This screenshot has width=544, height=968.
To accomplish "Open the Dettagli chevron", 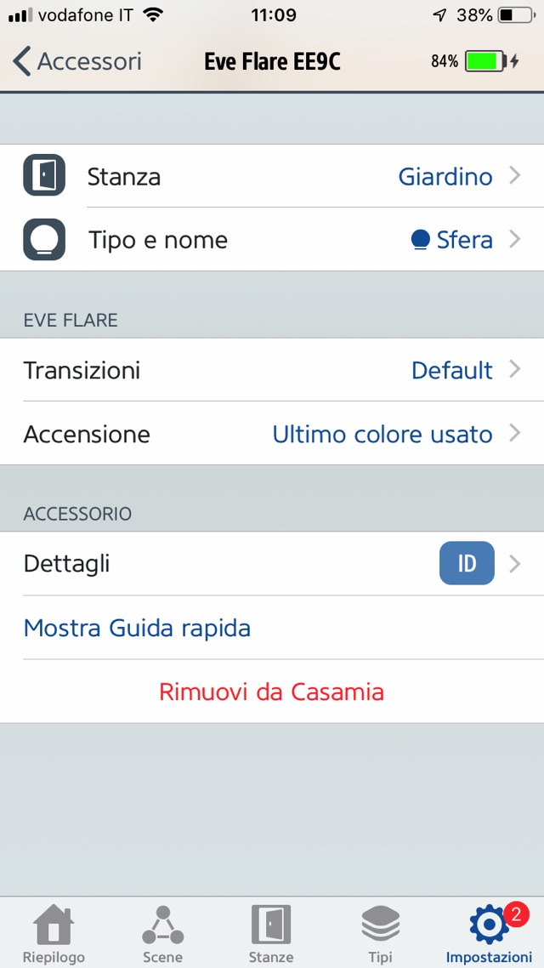I will click(515, 563).
